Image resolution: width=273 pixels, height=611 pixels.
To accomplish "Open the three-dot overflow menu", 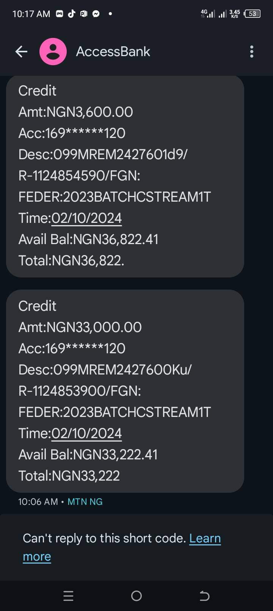I will click(251, 52).
